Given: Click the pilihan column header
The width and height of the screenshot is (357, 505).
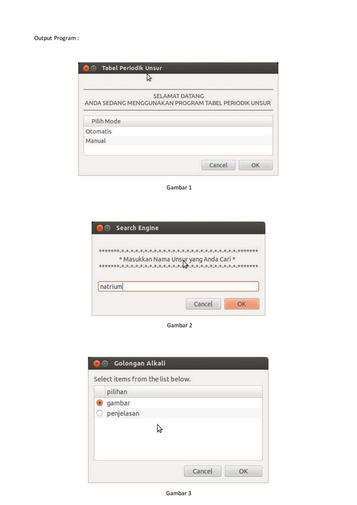Looking at the screenshot, I should (x=183, y=392).
